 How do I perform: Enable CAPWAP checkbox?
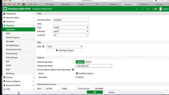pos(93,89)
